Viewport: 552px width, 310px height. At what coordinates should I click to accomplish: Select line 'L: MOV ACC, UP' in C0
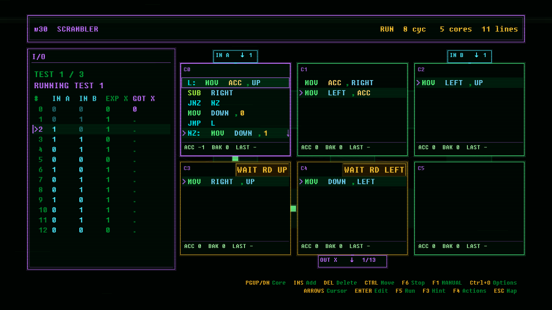click(x=235, y=83)
